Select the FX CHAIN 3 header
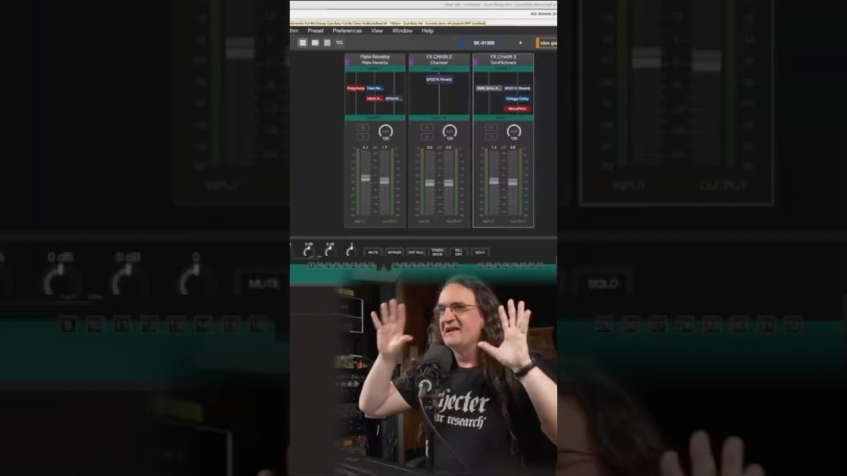This screenshot has width=847, height=476. [x=503, y=59]
